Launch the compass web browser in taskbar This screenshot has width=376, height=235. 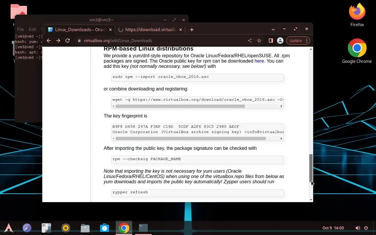click(x=27, y=228)
